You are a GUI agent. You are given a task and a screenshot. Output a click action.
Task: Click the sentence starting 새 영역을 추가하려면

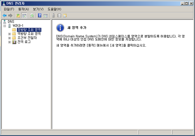click(101, 45)
